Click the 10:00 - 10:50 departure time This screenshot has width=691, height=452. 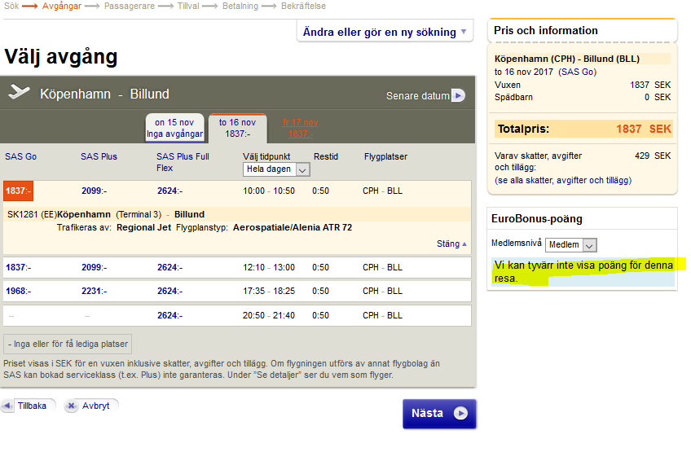pos(269,191)
